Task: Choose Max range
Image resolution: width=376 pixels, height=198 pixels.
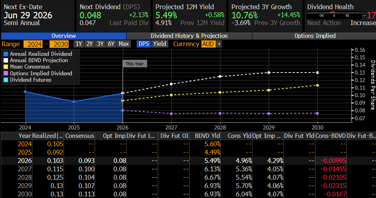Action: 124,44
